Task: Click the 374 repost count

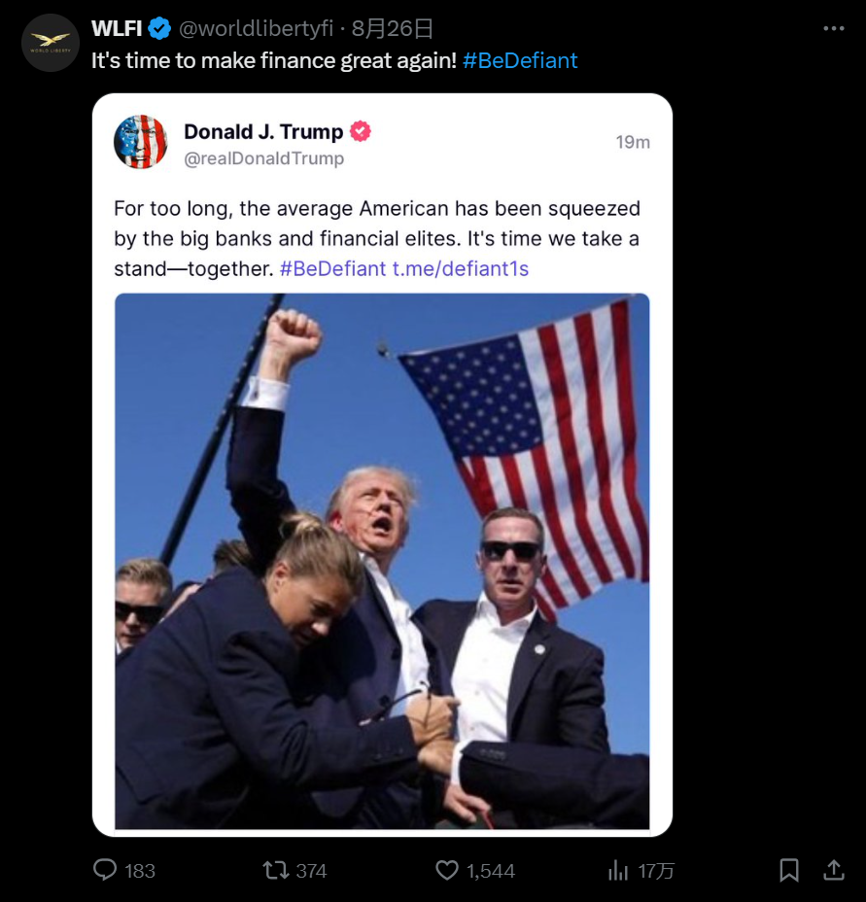Action: [x=311, y=870]
